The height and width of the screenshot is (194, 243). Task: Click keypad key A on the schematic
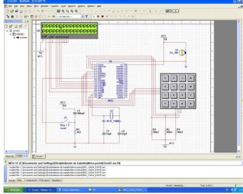tap(191, 78)
